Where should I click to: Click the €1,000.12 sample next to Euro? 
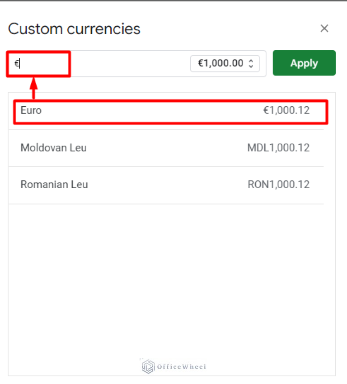pyautogui.click(x=287, y=110)
